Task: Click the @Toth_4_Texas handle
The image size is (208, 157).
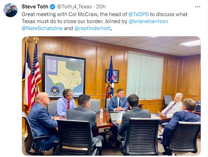Action: (74, 7)
